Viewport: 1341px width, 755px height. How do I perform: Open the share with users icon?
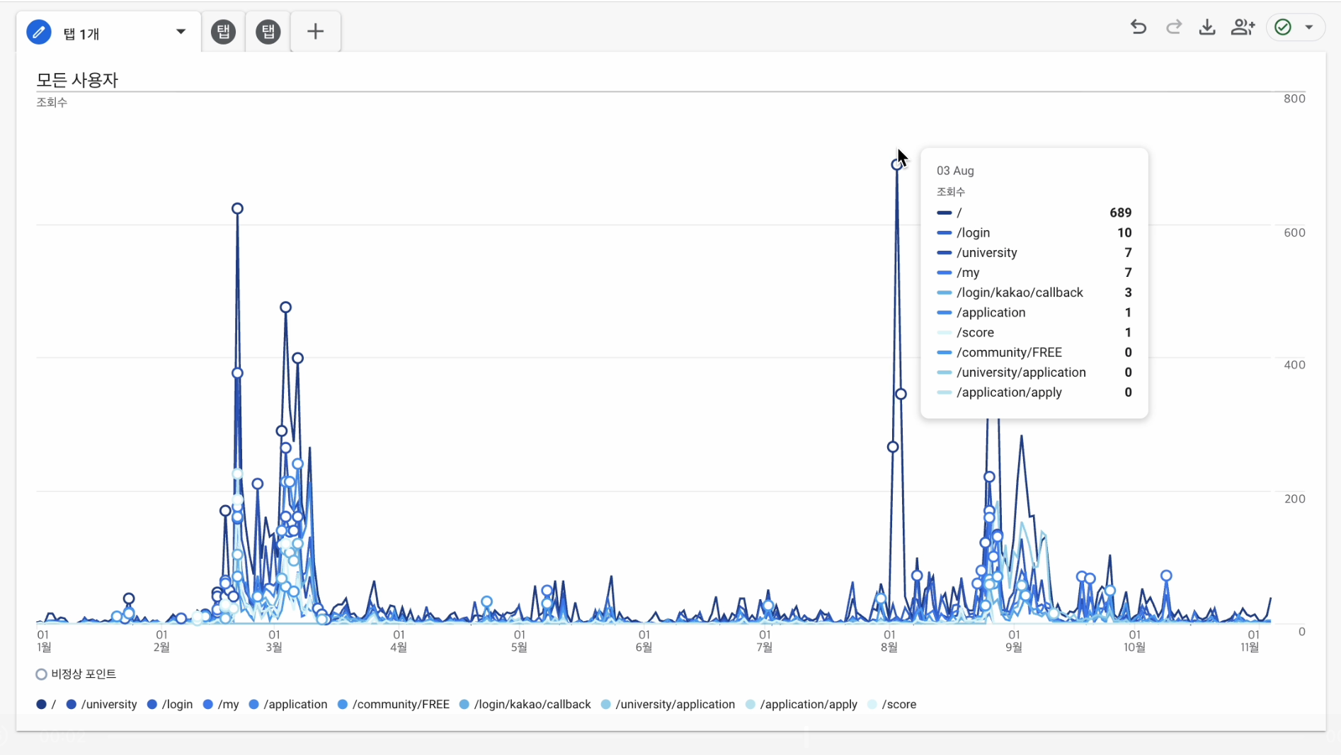(1243, 28)
